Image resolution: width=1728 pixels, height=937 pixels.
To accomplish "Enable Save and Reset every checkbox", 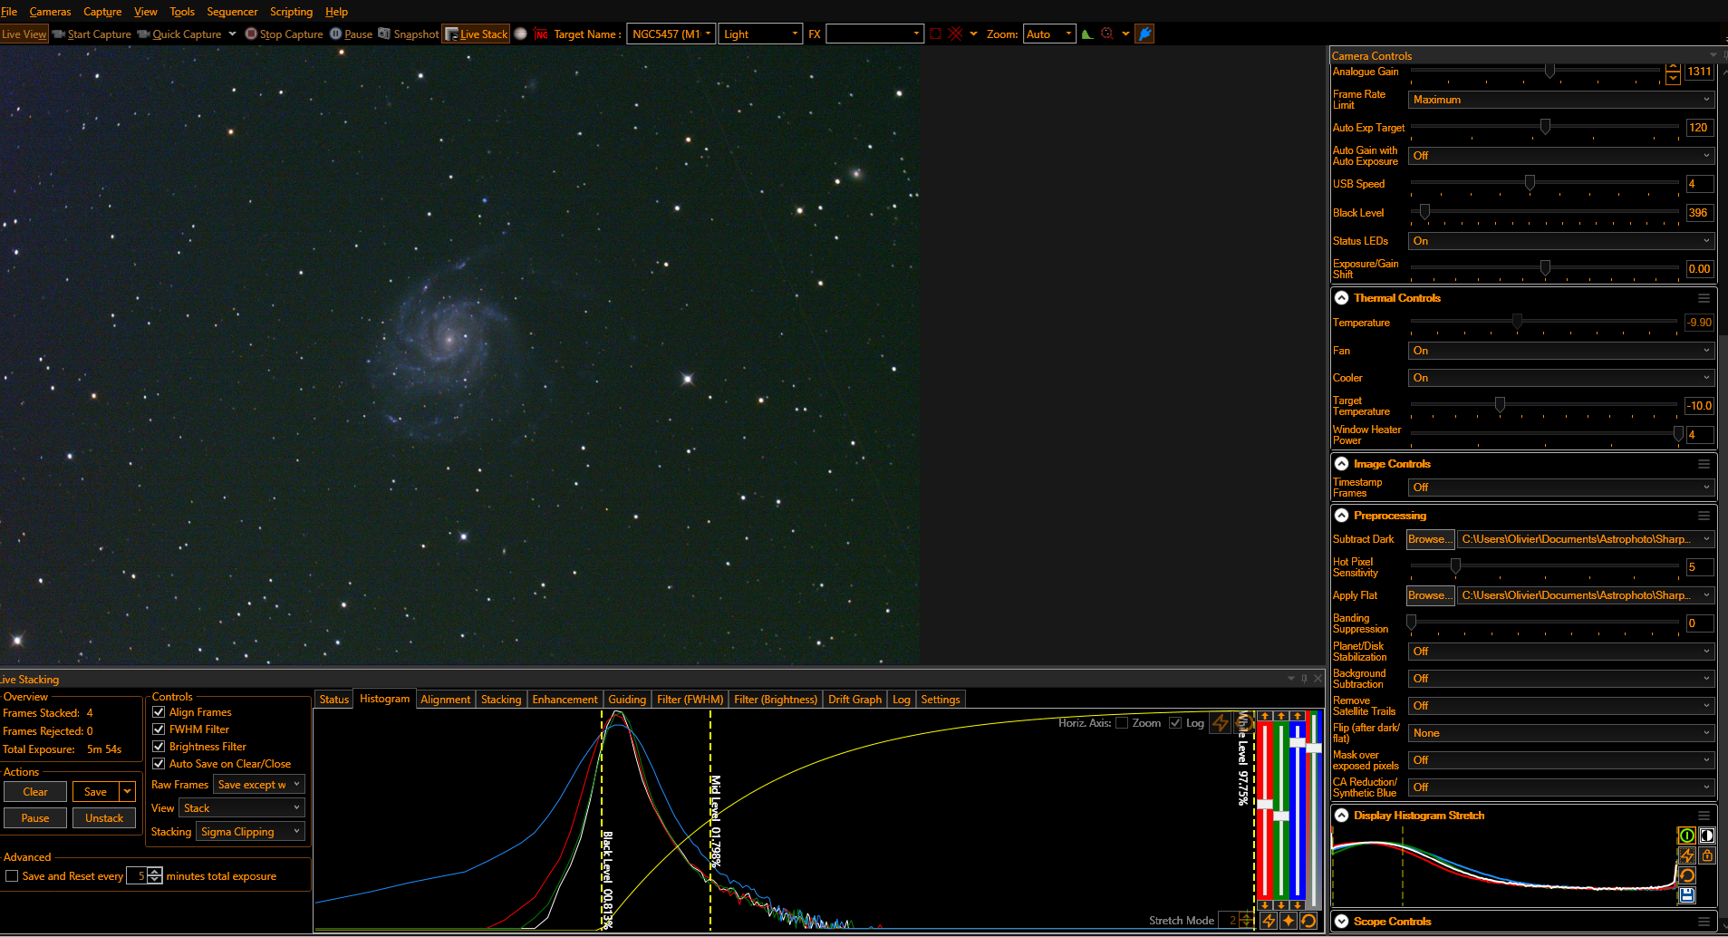I will pos(12,876).
